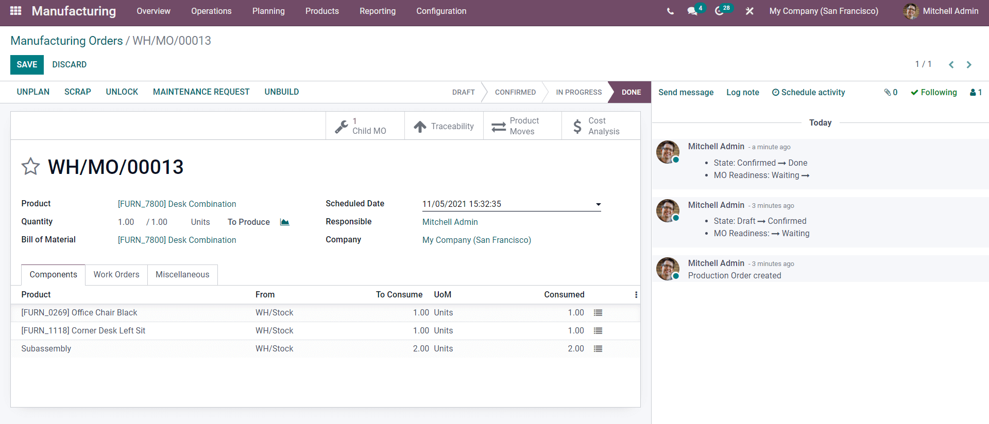Click the Schedule activity link

coord(808,93)
